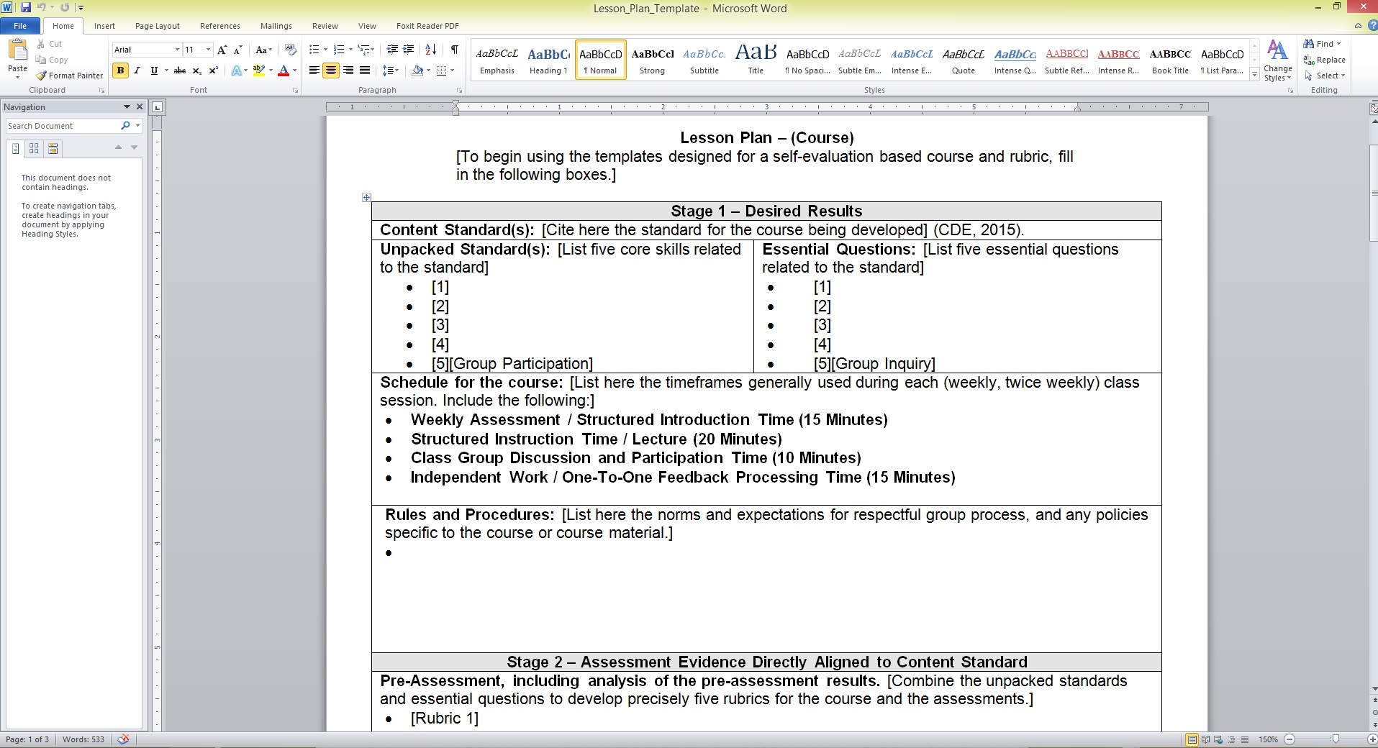Click the Format Painter tool
Viewport: 1378px width, 748px height.
[70, 76]
